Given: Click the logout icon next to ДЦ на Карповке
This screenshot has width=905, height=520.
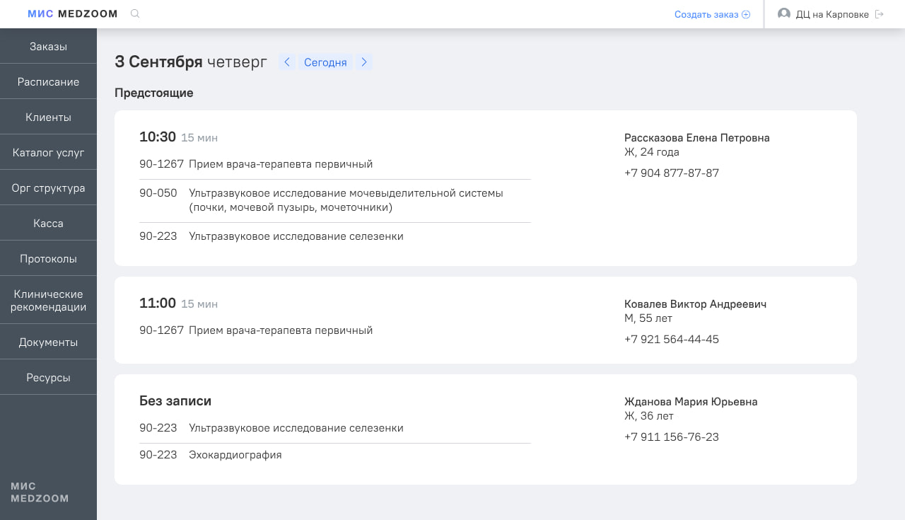Looking at the screenshot, I should pos(879,13).
